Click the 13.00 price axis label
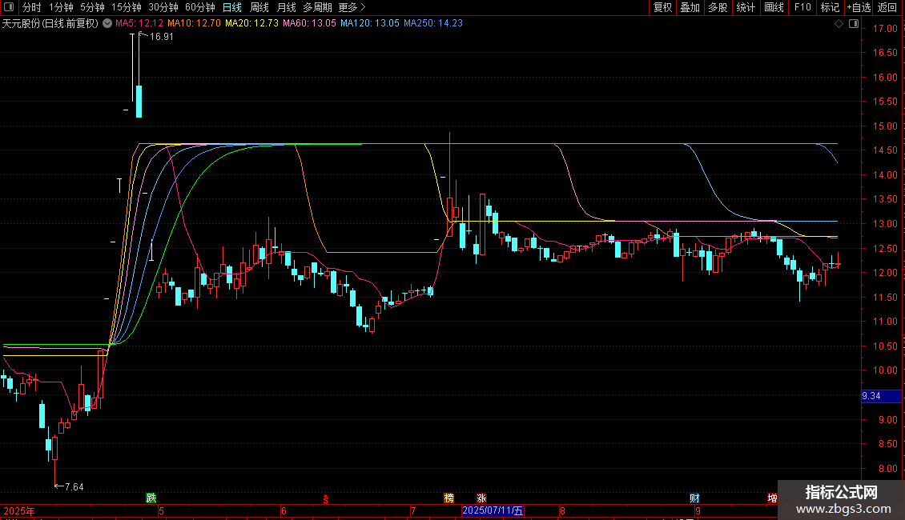Image resolution: width=905 pixels, height=520 pixels. 885,224
